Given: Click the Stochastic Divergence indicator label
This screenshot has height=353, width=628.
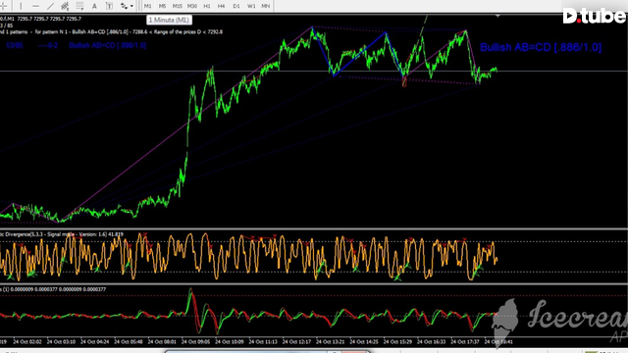Looking at the screenshot, I should (x=62, y=234).
